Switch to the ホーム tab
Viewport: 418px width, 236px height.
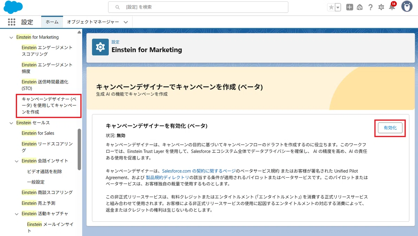52,22
